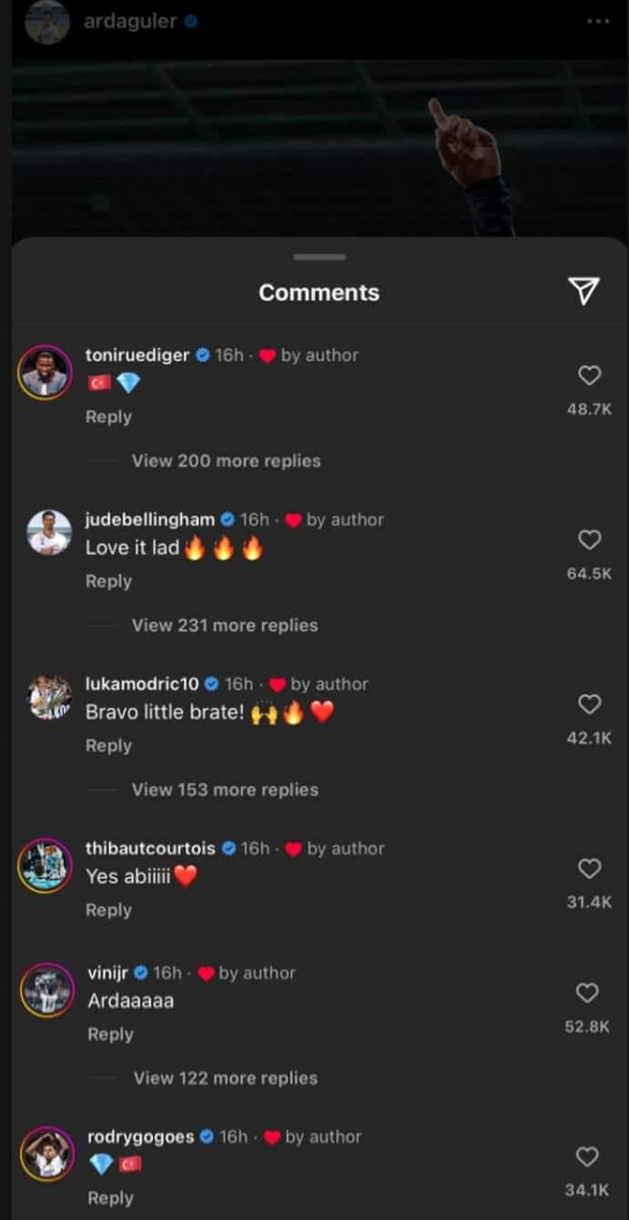Show 122 more replies under vinijr
The width and height of the screenshot is (629, 1220).
pos(226,1079)
